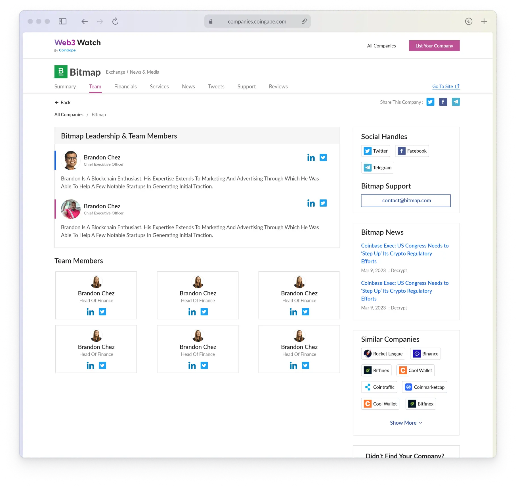The height and width of the screenshot is (486, 516).
Task: Select the Team tab
Action: click(95, 86)
